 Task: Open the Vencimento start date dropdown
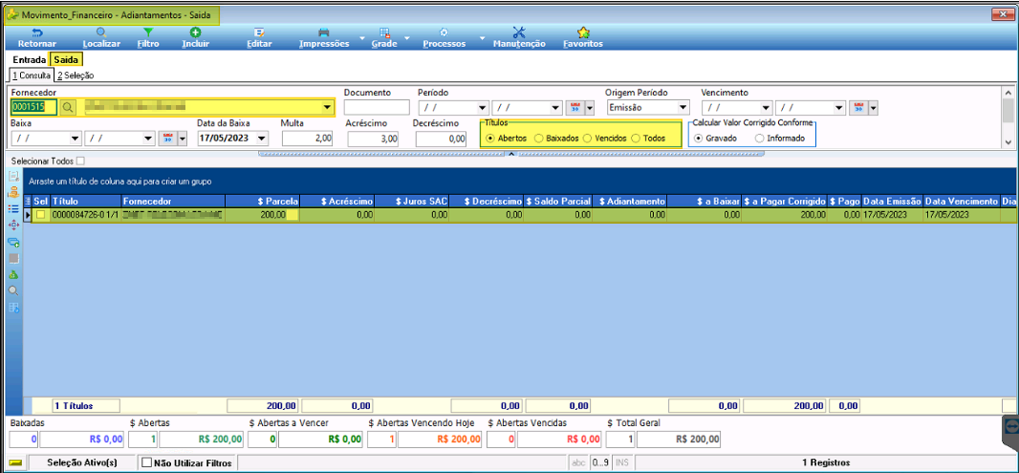pos(767,108)
